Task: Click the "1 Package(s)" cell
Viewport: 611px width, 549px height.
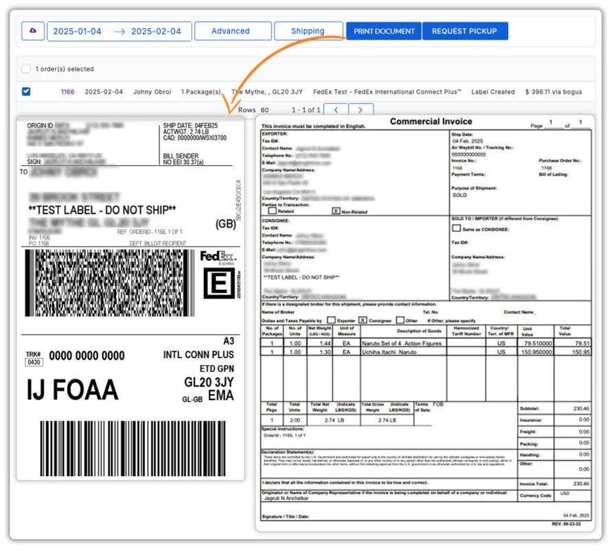Action: 200,92
